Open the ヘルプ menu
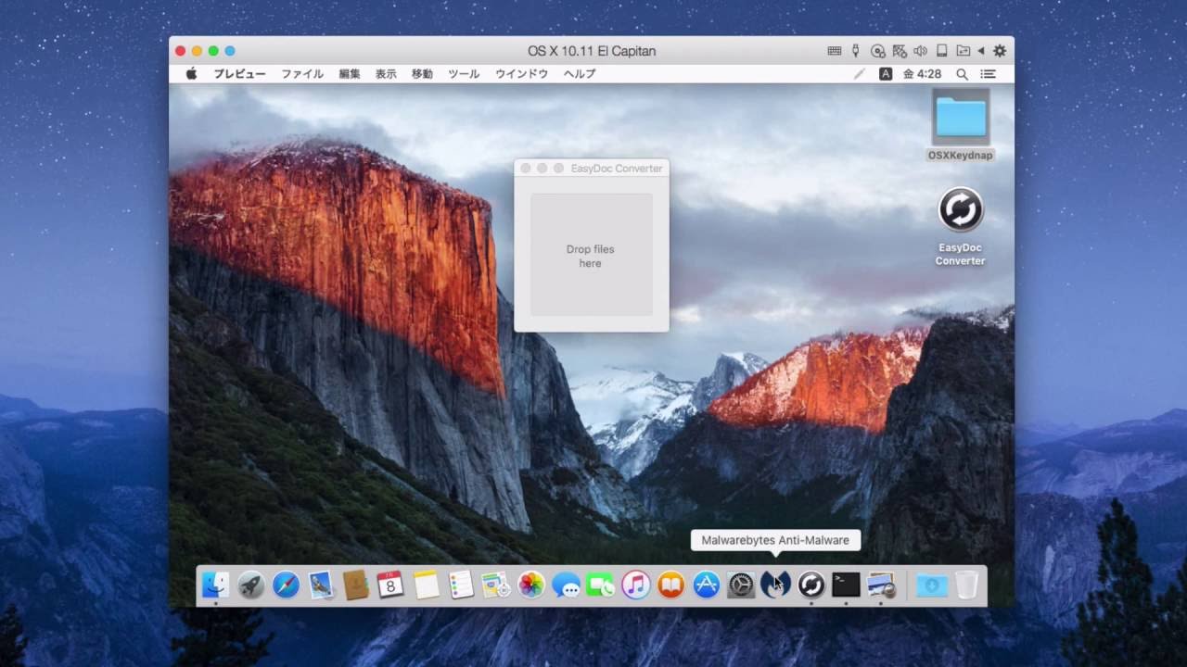 click(x=580, y=74)
